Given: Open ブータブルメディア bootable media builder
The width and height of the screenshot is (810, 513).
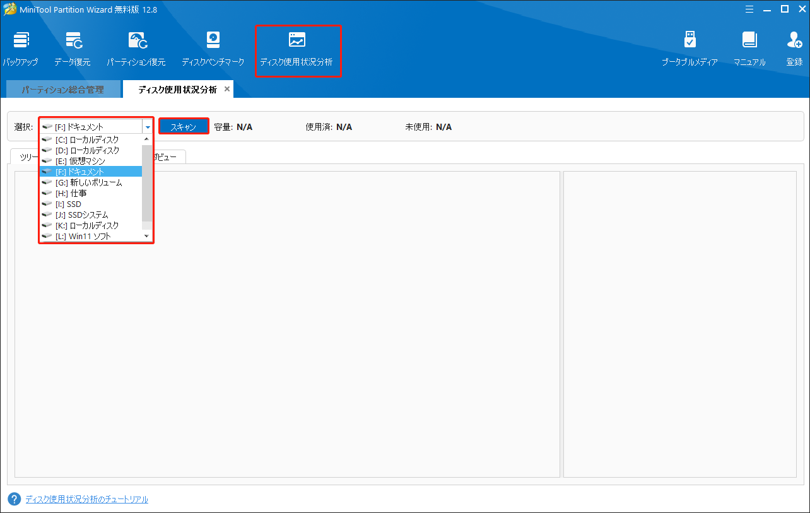Looking at the screenshot, I should (690, 49).
